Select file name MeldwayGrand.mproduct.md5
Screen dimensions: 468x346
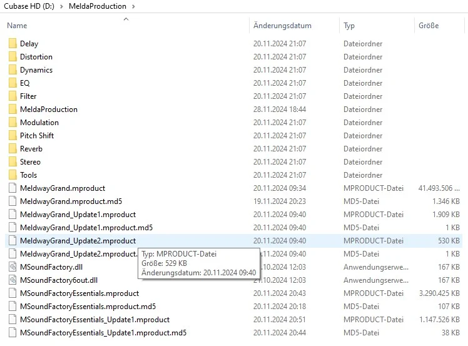click(x=71, y=201)
